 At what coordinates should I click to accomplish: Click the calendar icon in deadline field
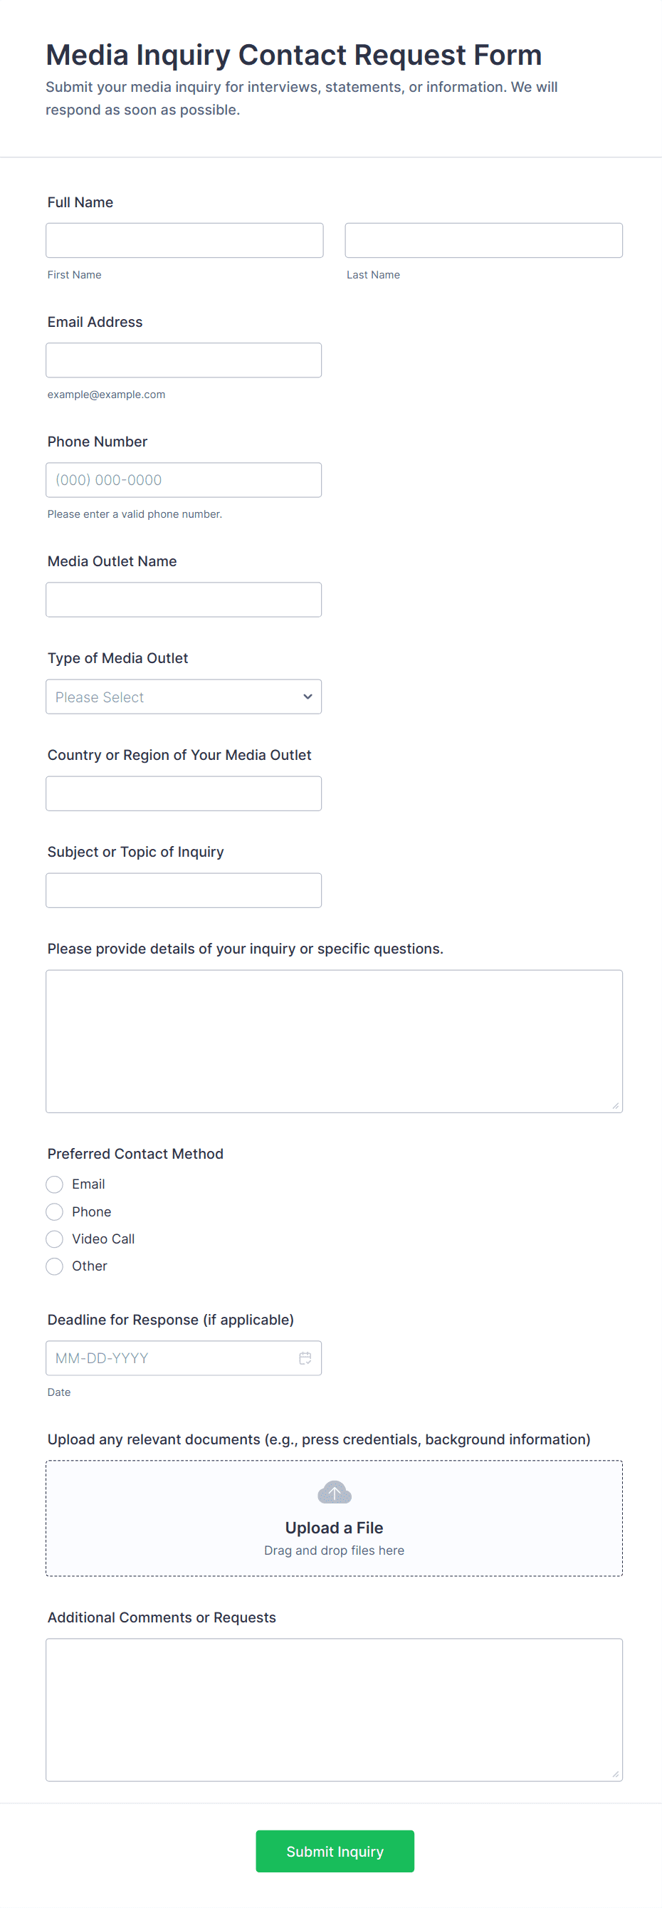click(305, 1357)
